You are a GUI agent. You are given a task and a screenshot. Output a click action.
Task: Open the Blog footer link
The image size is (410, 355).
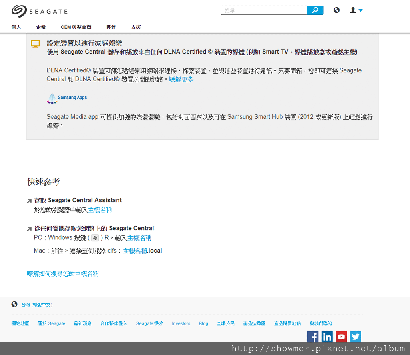coord(203,323)
